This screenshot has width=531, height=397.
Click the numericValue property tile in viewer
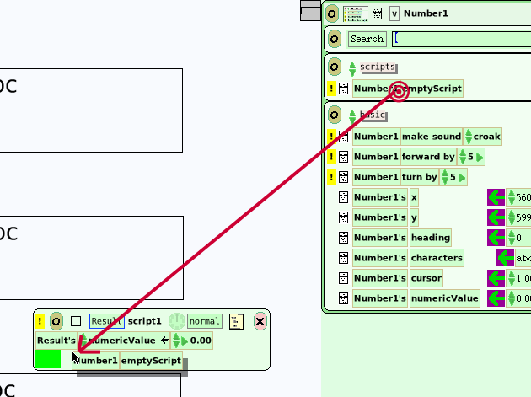pyautogui.click(x=445, y=298)
